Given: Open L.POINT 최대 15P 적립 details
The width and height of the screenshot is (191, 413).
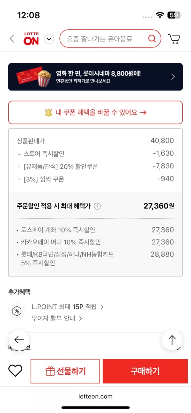Looking at the screenshot, I should [x=67, y=307].
